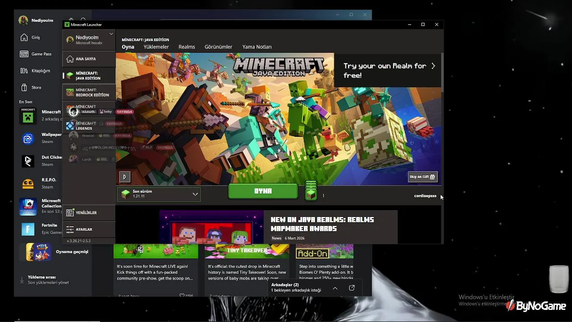
Task: Switch to the Görünümler tab
Action: (x=219, y=47)
